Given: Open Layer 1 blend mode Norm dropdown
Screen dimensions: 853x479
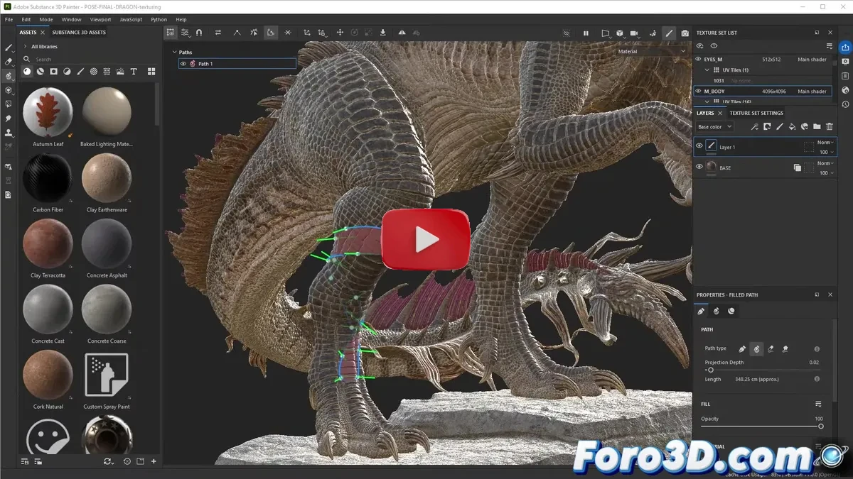Looking at the screenshot, I should click(x=825, y=143).
